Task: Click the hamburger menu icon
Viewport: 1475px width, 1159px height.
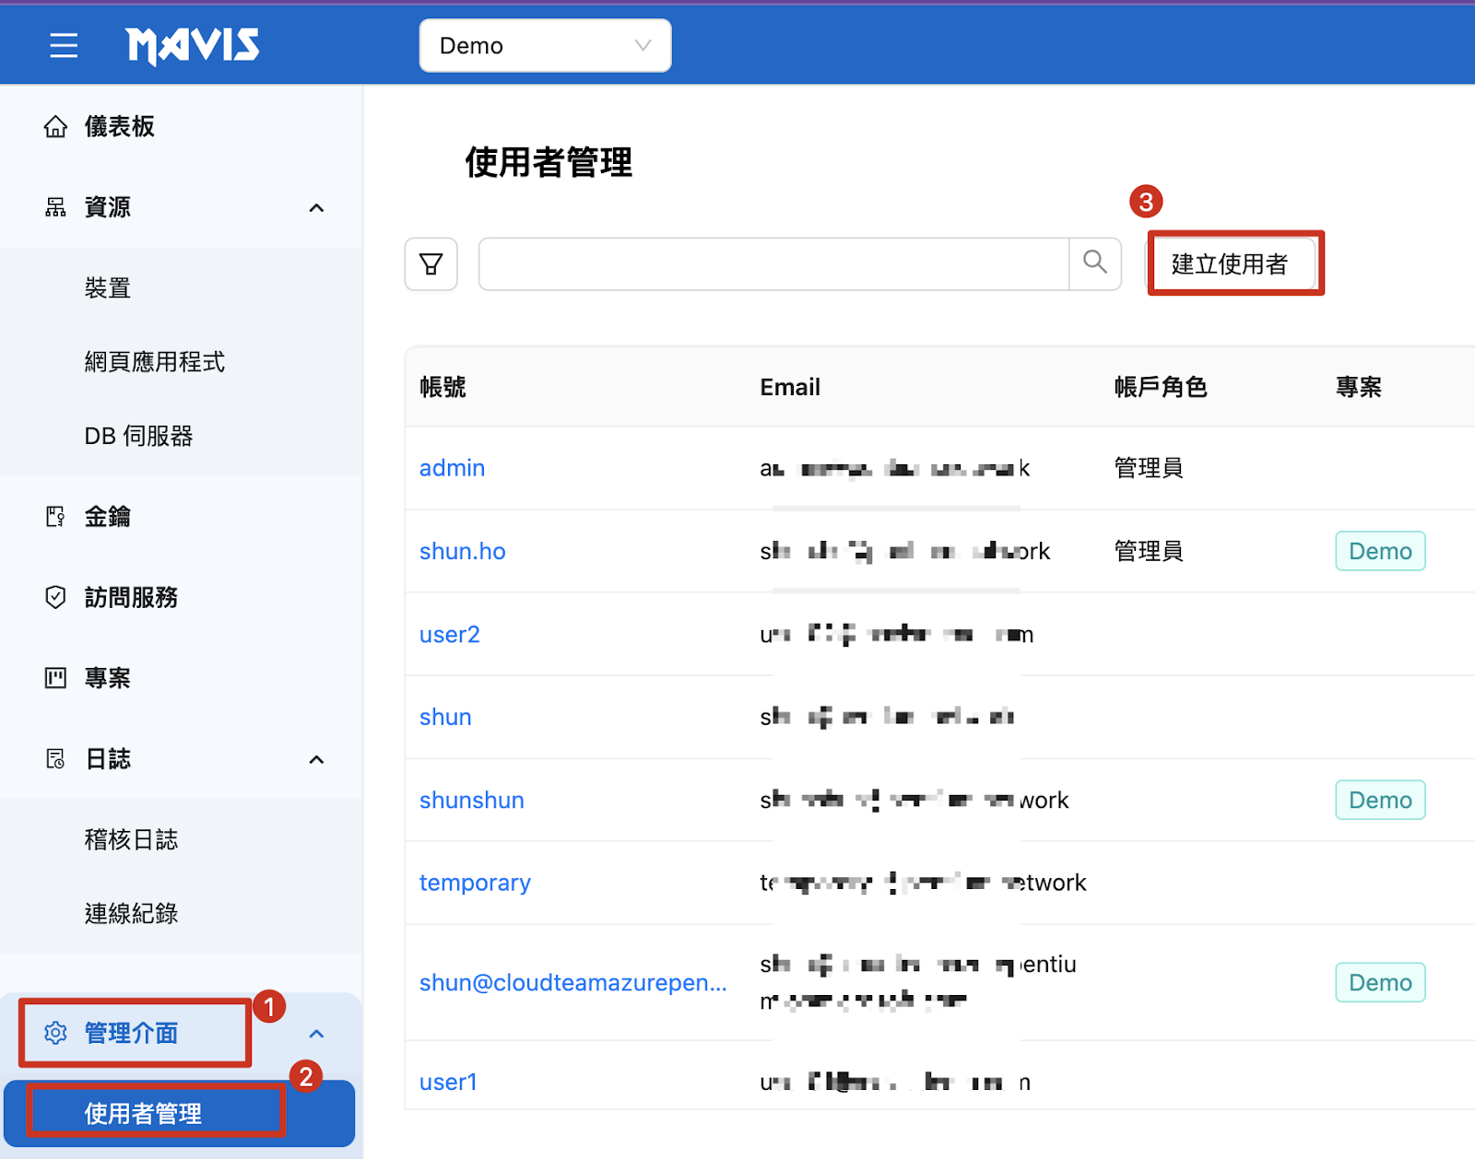Action: pyautogui.click(x=64, y=45)
